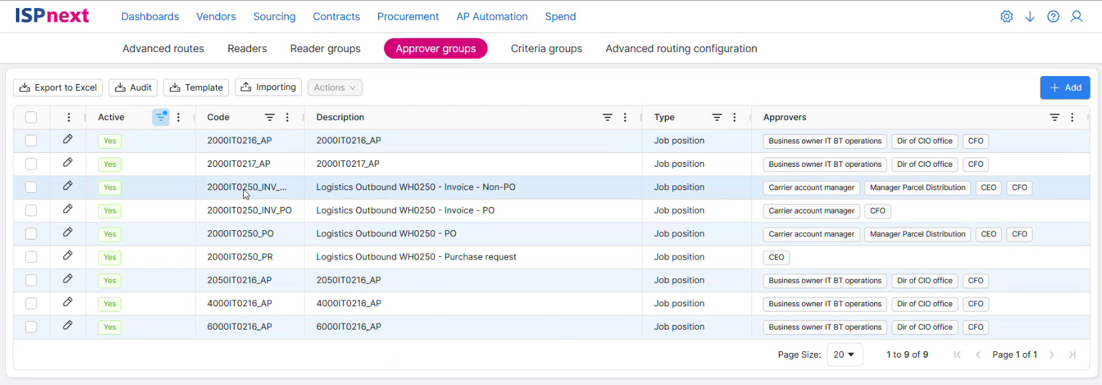Edit the 2000IT0250_PR row pencil icon
The width and height of the screenshot is (1102, 385).
(67, 256)
